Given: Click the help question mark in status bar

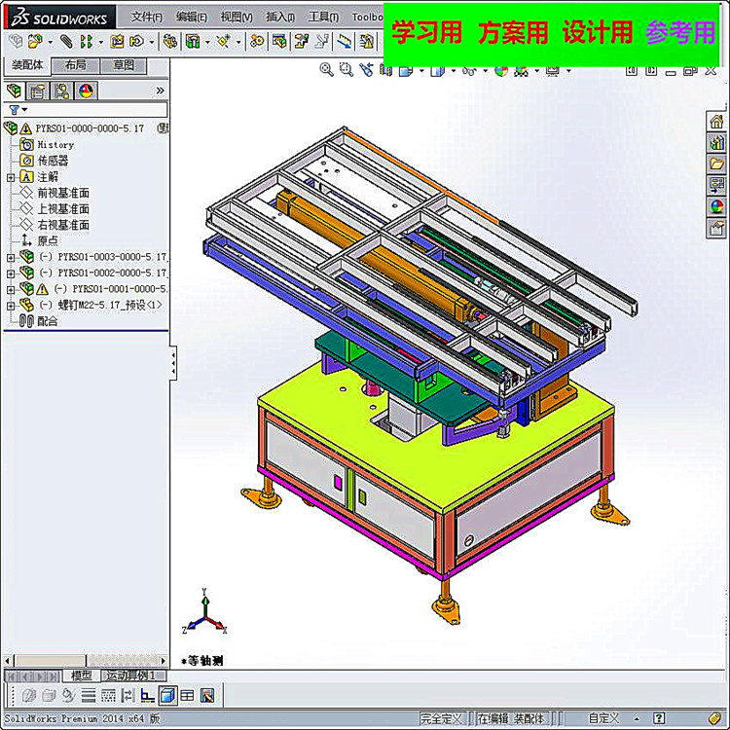Looking at the screenshot, I should coord(658,718).
